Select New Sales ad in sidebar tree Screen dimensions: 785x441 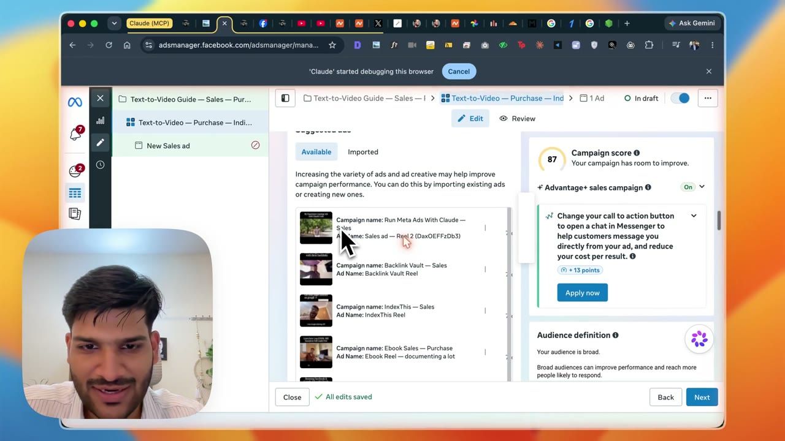click(x=190, y=146)
